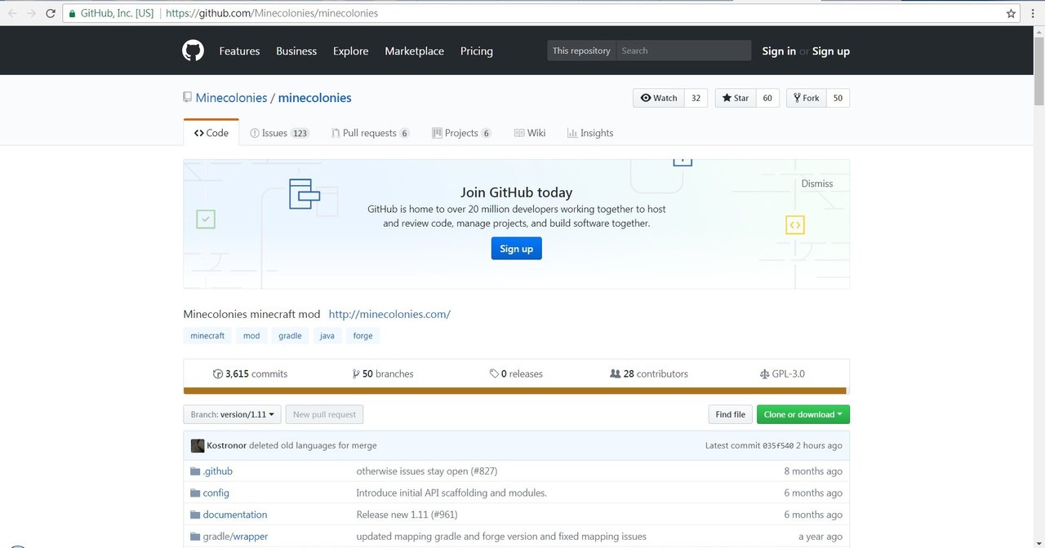Image resolution: width=1045 pixels, height=548 pixels.
Task: Click the gradle/wrapper folder icon
Action: (x=195, y=537)
